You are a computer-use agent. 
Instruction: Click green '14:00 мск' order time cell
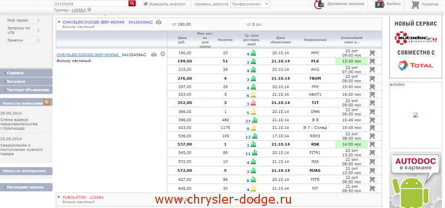[352, 144]
